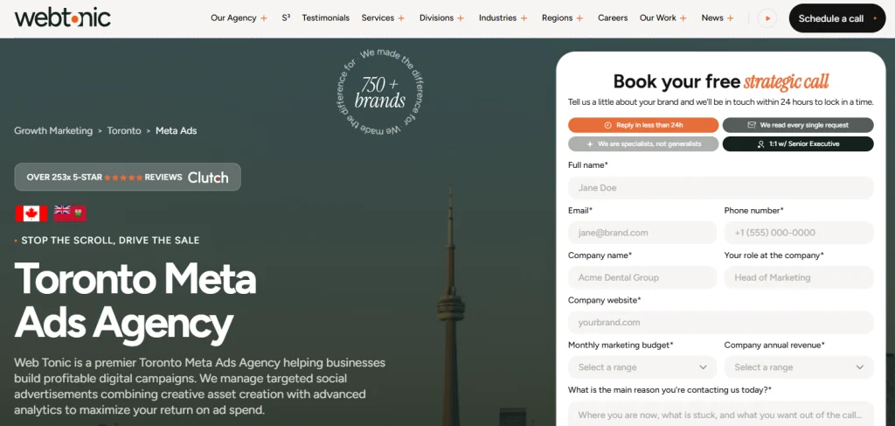
Task: Open the Our Work menu label
Action: coord(657,17)
